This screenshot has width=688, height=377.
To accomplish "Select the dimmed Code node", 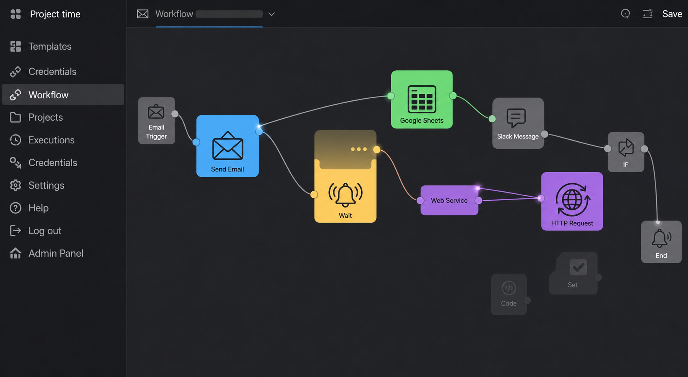I will 509,294.
